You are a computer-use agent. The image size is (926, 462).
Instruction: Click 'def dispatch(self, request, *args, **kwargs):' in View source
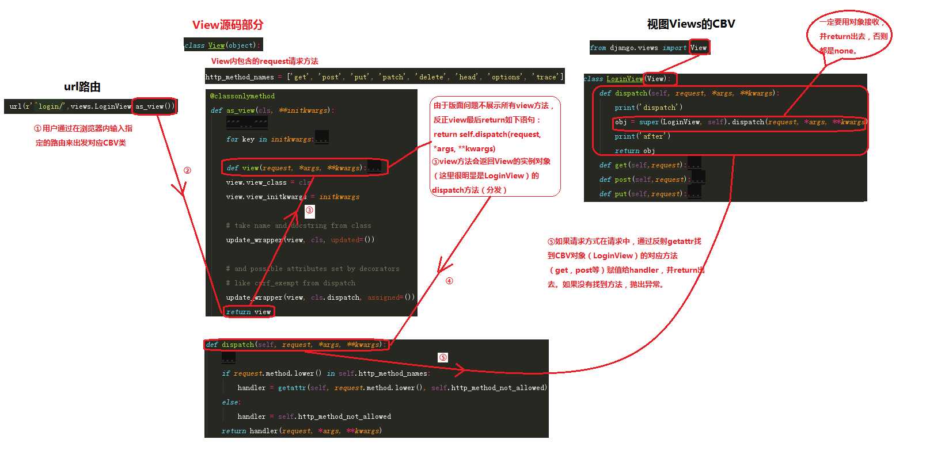pyautogui.click(x=297, y=345)
